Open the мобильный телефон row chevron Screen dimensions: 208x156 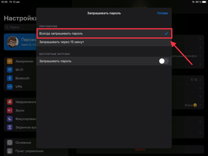tap(200, 56)
